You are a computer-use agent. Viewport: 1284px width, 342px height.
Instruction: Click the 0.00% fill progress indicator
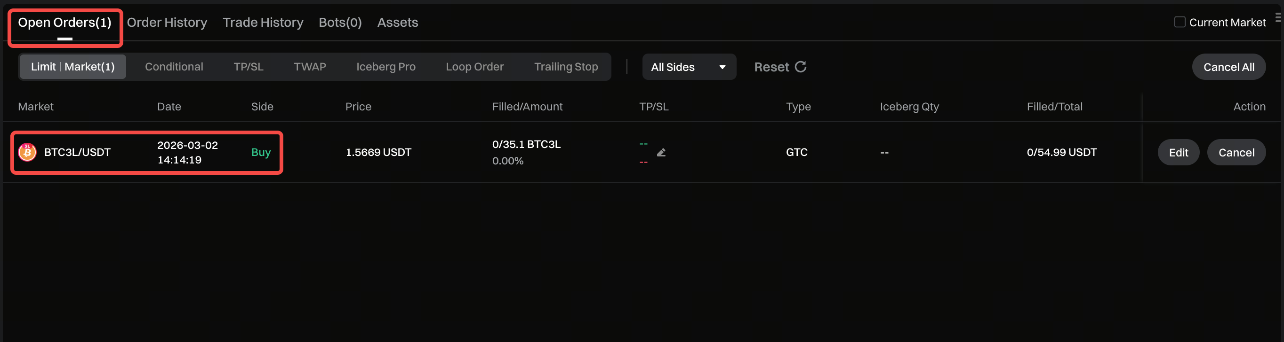click(x=507, y=160)
